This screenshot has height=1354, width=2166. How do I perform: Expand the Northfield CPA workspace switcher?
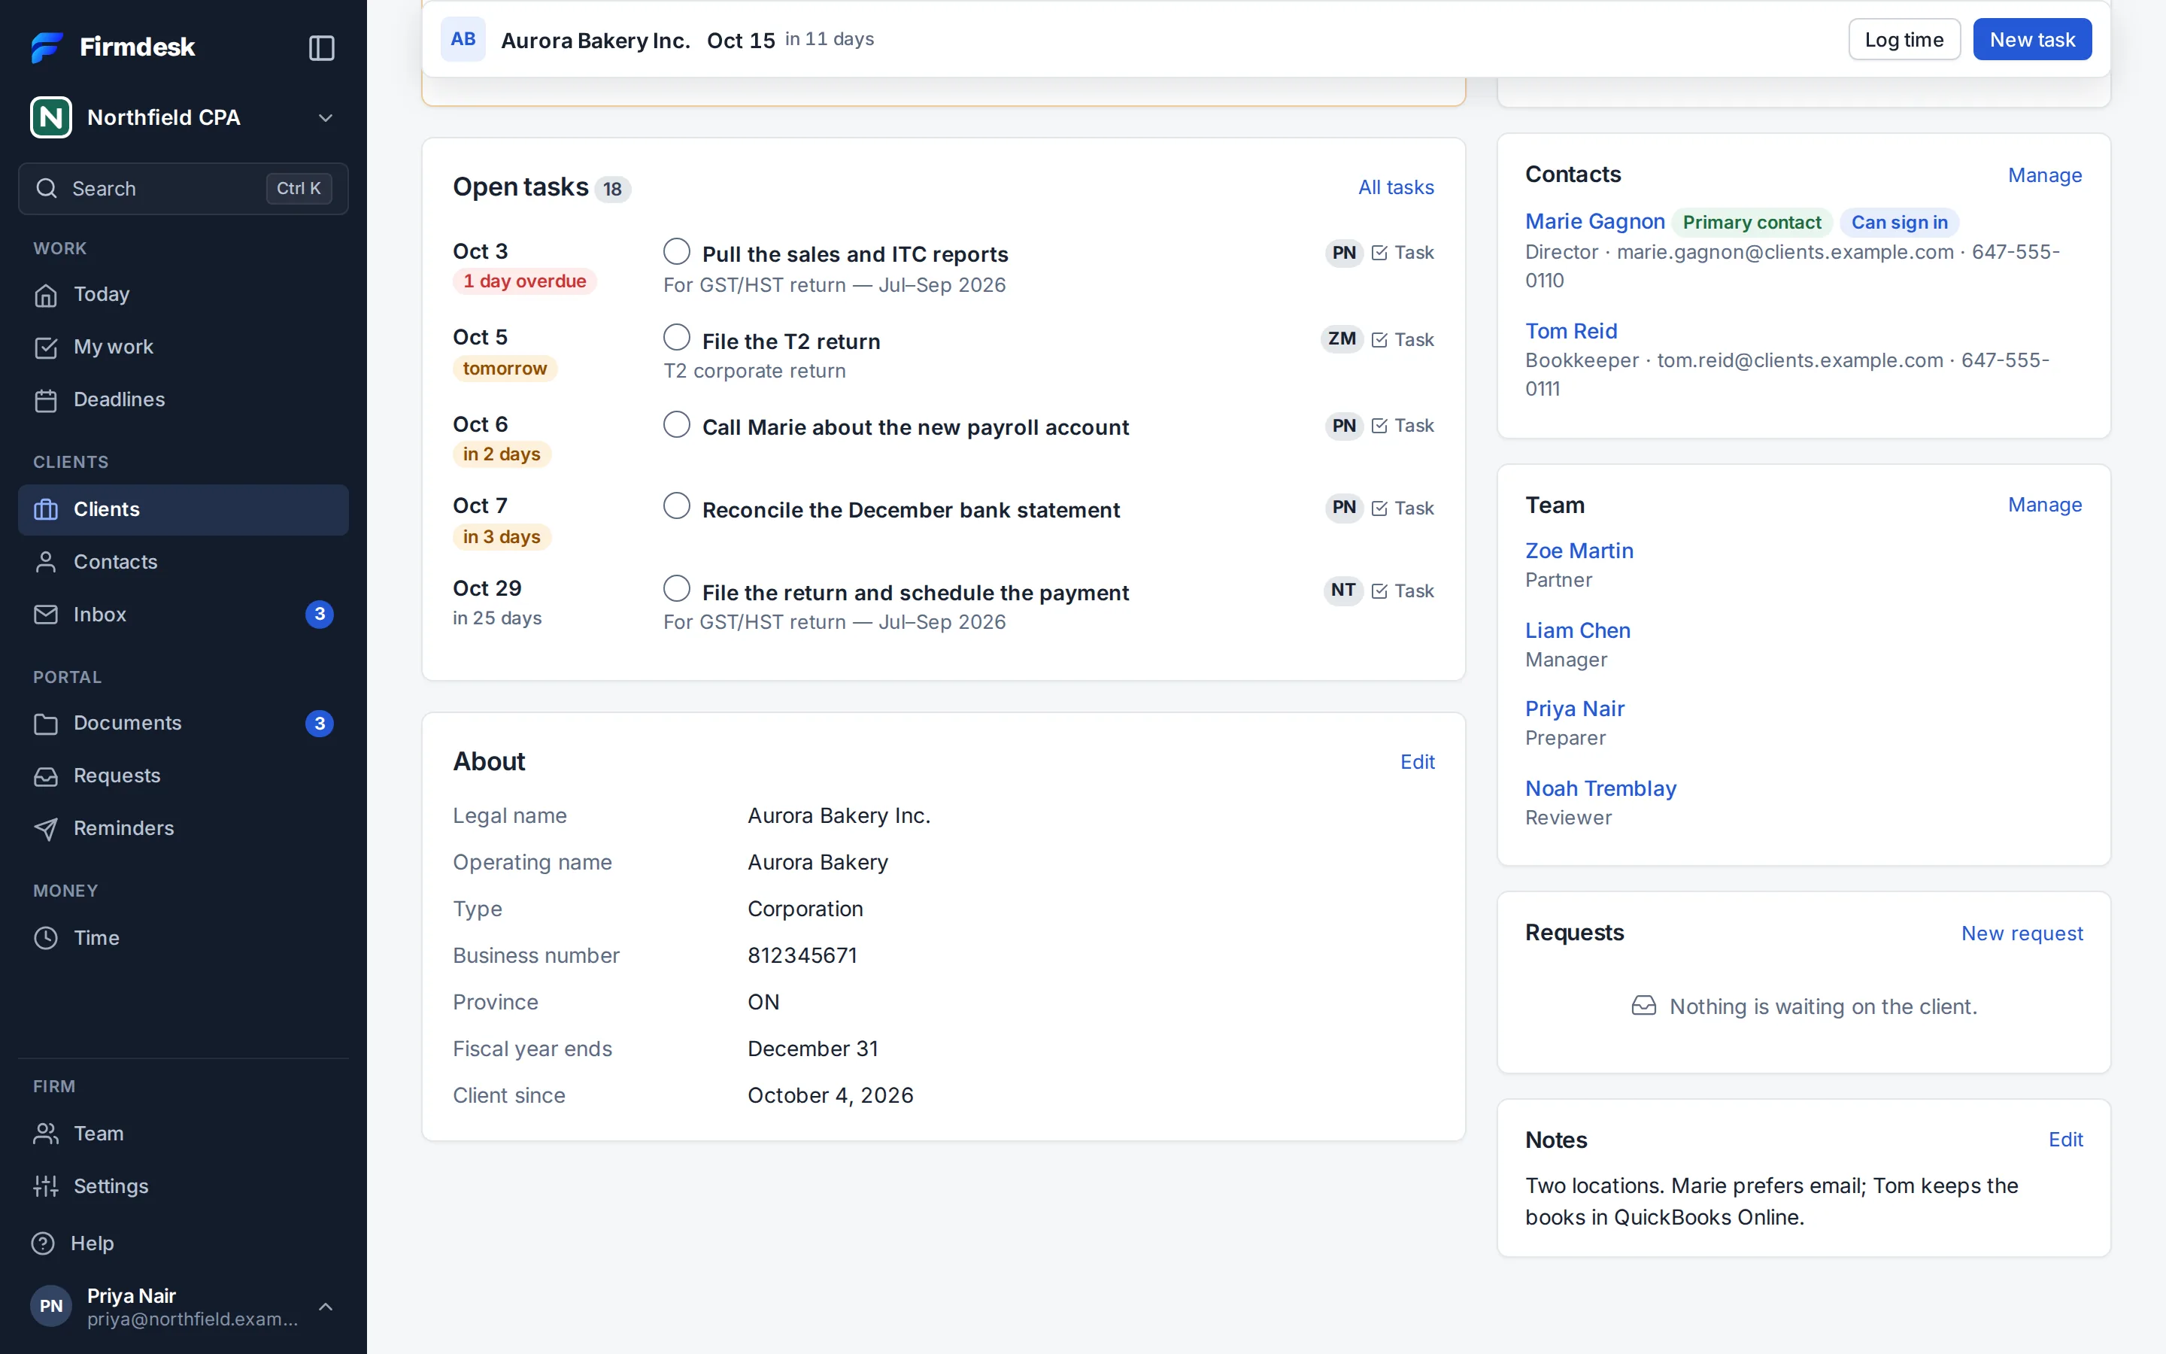[x=326, y=118]
